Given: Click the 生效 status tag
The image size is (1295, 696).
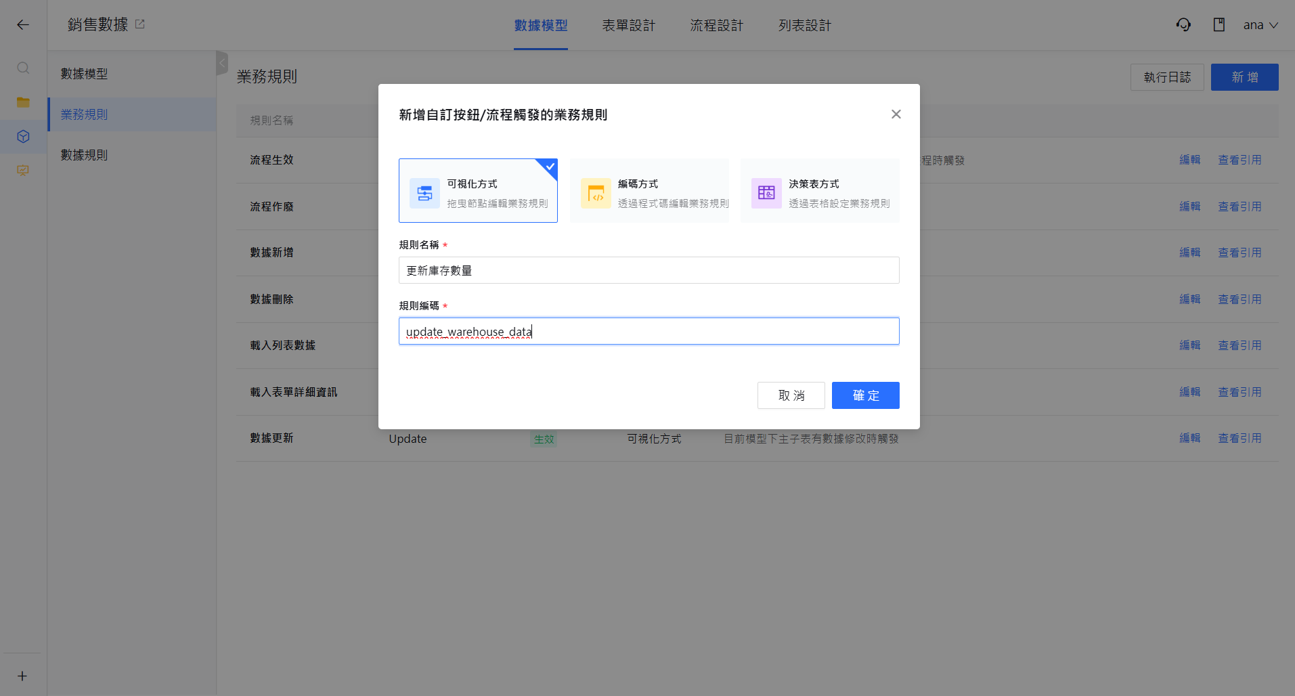Looking at the screenshot, I should click(544, 439).
